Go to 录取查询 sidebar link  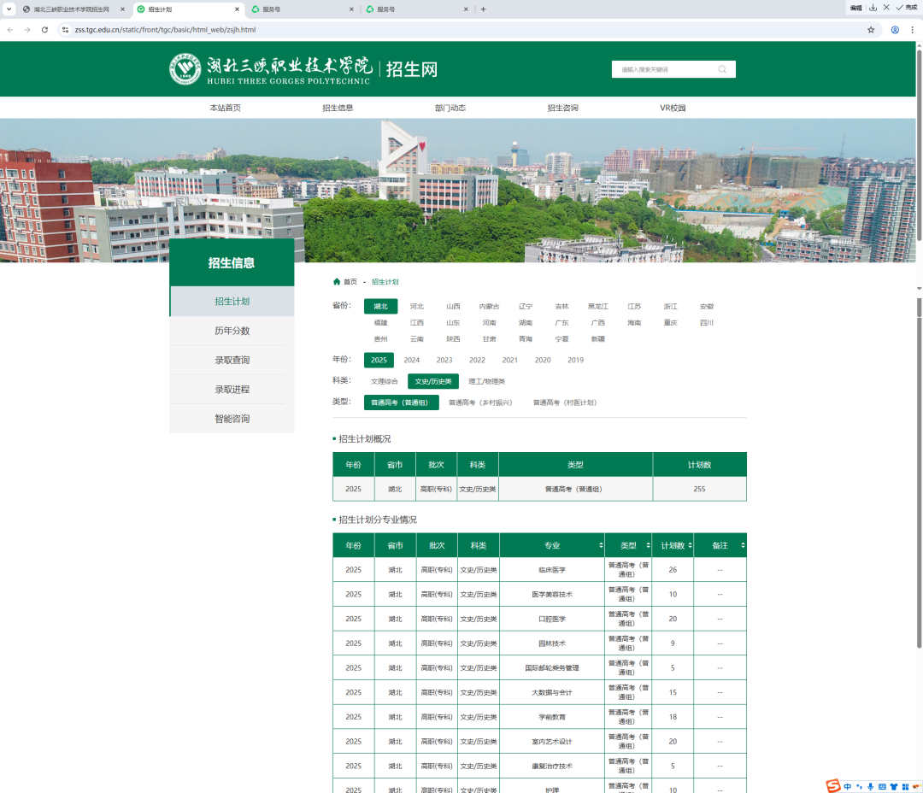pos(232,360)
